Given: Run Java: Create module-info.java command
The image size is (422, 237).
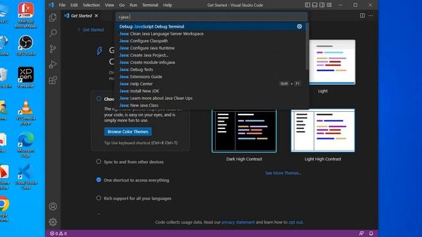Looking at the screenshot, I should pos(211,63).
